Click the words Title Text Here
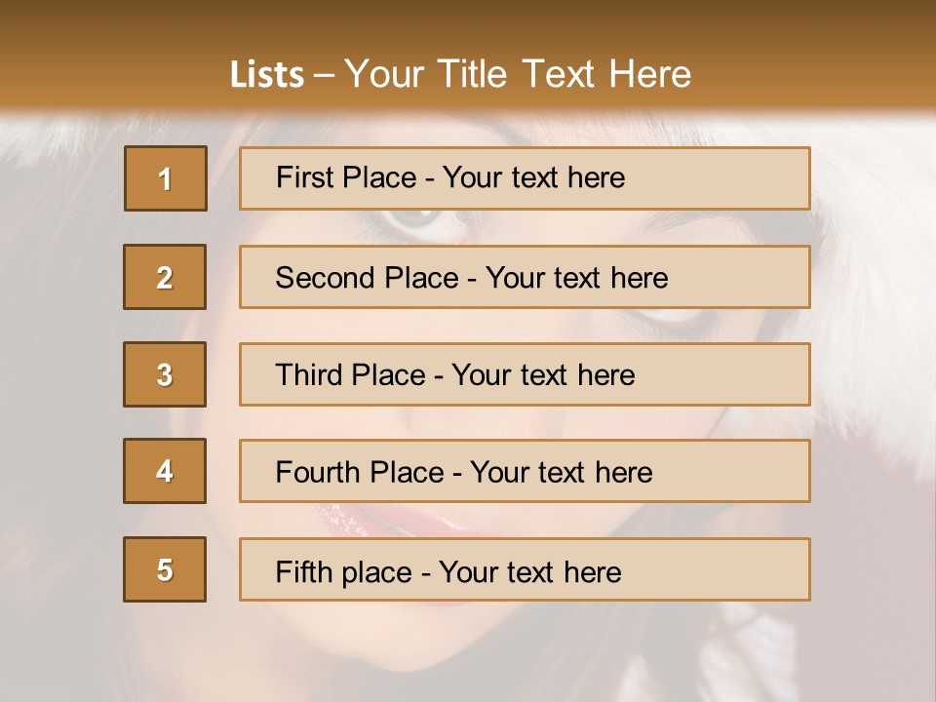Screen dimensions: 936x702 click(x=565, y=74)
